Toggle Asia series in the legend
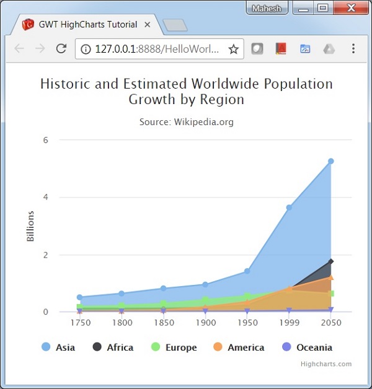Screen dimensions: 372x389 [x=58, y=347]
